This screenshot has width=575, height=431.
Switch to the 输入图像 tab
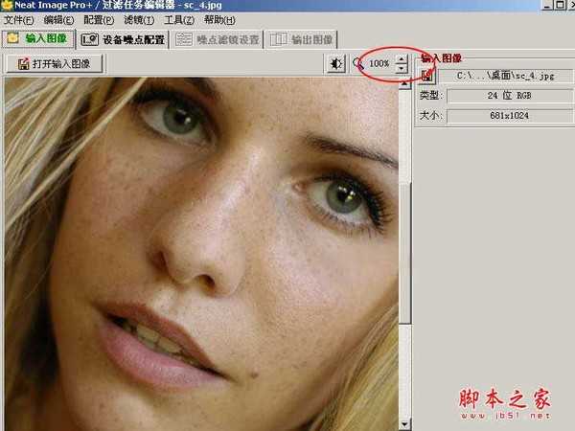click(38, 39)
